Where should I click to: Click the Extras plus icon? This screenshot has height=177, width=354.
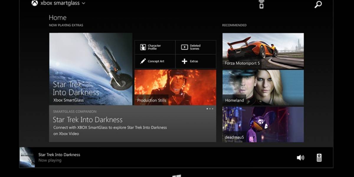click(x=184, y=61)
